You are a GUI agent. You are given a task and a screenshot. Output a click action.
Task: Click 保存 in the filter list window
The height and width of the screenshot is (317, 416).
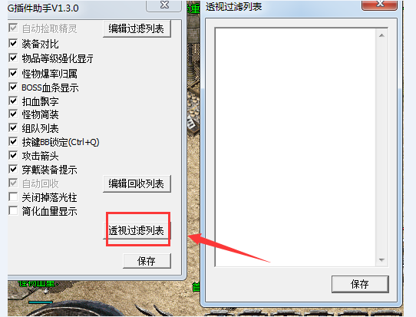coord(360,284)
